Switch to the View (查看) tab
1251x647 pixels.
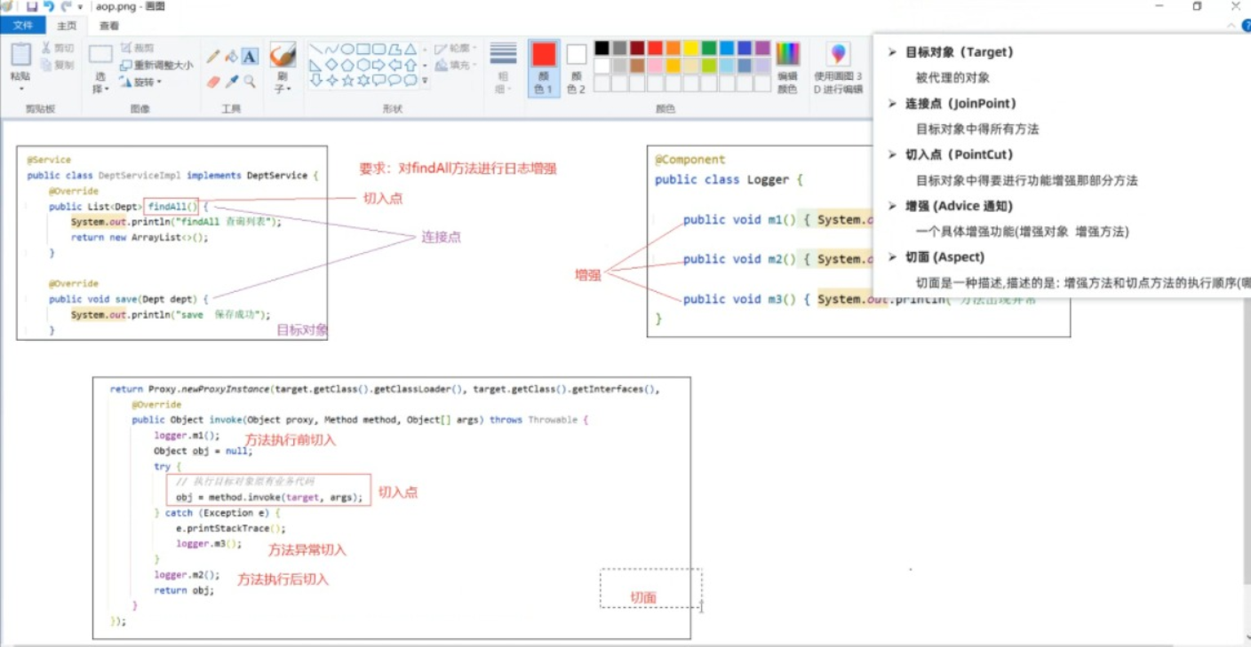coord(109,26)
